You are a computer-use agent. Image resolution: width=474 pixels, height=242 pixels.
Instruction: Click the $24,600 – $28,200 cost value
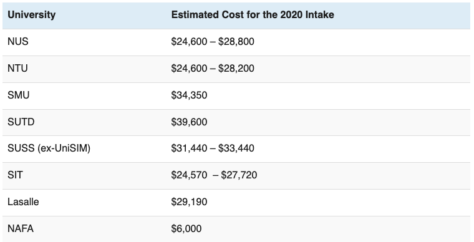pos(213,69)
